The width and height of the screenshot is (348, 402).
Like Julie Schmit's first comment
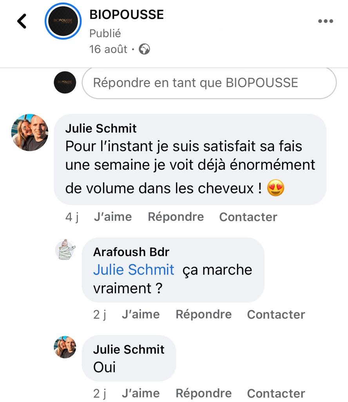(x=113, y=217)
